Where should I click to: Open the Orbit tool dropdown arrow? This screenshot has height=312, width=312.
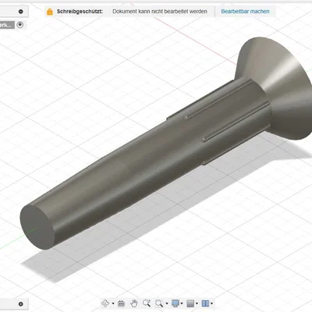point(113,303)
